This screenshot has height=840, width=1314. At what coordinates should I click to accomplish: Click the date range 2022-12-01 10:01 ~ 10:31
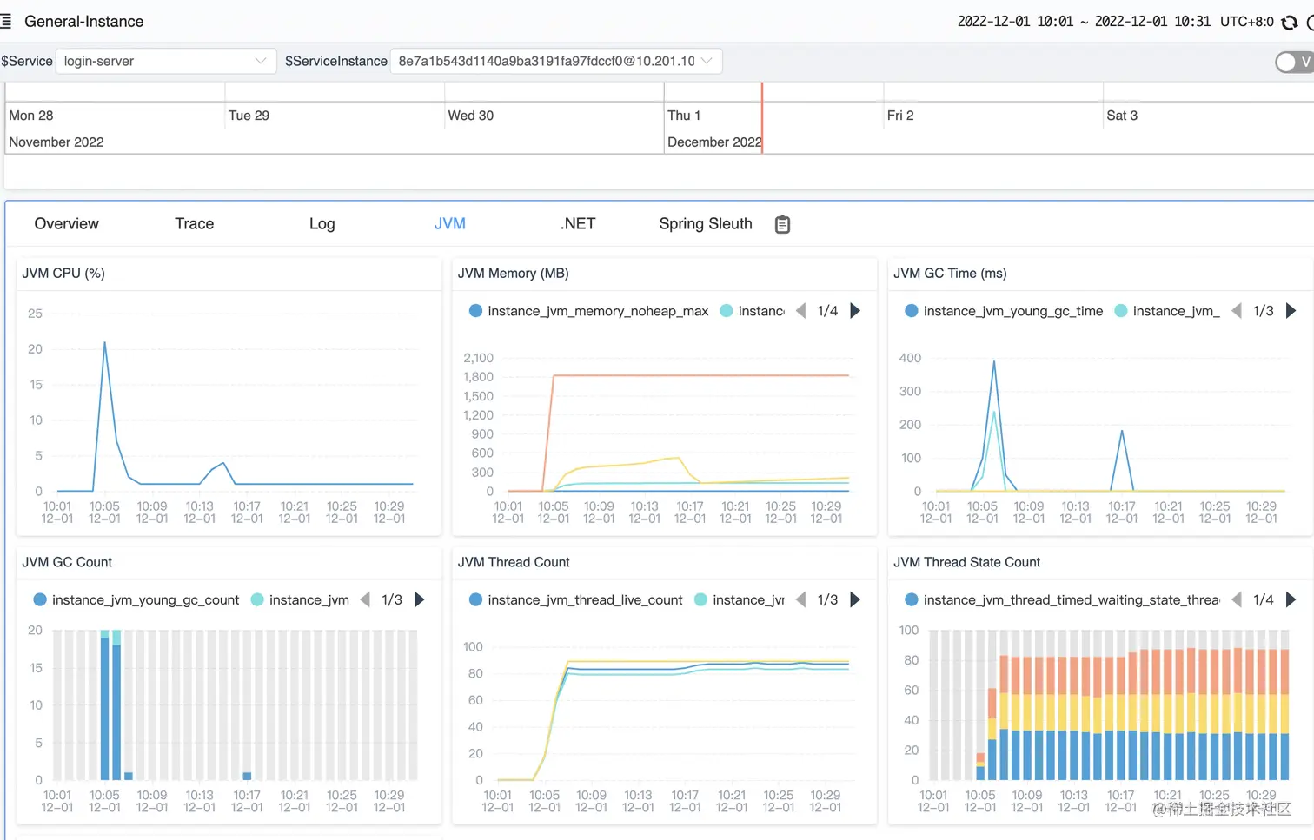(1084, 22)
